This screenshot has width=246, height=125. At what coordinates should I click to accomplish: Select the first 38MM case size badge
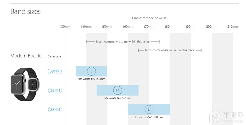55,71
